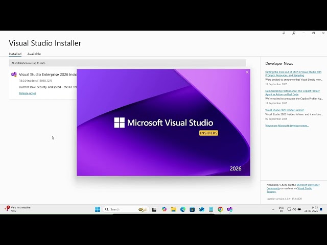Screen dimensions: 327x245
Task: Click the '17 September 2025' news date
Action: (x=276, y=84)
